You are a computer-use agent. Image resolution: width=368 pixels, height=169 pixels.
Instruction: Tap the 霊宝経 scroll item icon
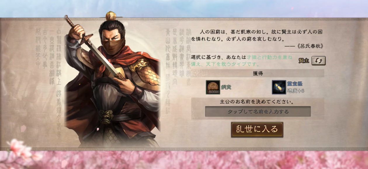[x=279, y=87]
